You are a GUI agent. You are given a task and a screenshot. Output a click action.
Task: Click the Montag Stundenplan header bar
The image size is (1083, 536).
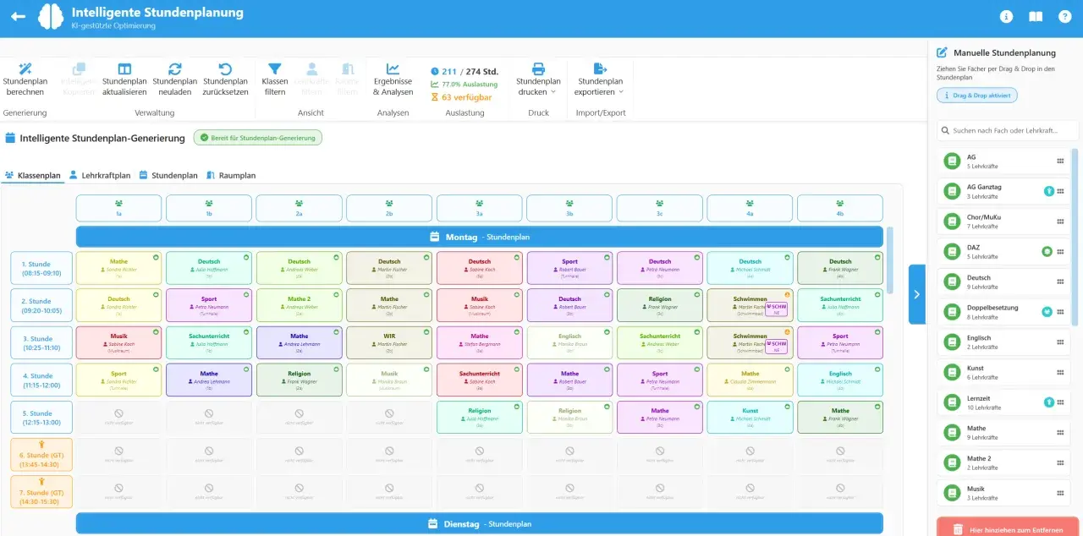coord(480,237)
